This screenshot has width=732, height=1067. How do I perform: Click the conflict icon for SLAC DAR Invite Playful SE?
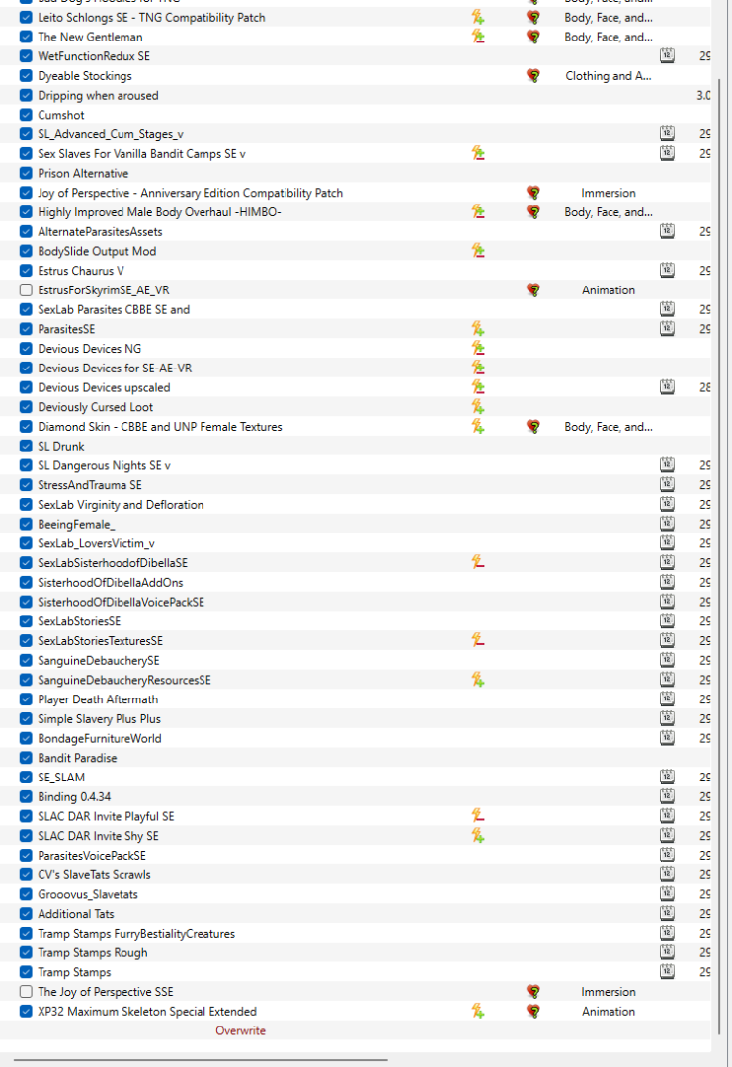click(x=478, y=816)
